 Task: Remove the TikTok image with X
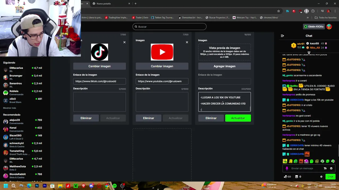(124, 42)
